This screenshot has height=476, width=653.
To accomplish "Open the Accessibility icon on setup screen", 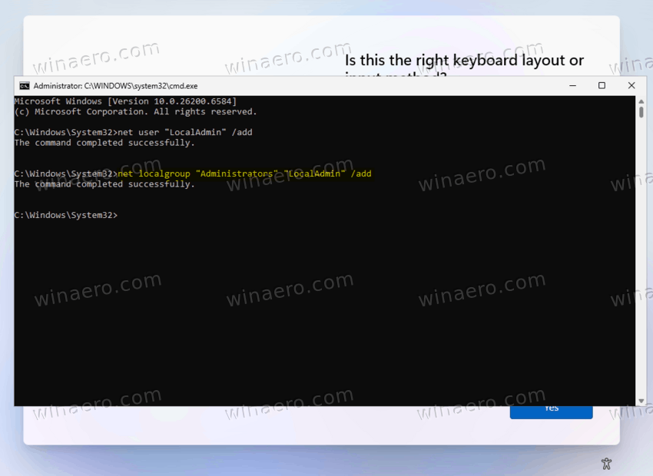I will coord(606,463).
